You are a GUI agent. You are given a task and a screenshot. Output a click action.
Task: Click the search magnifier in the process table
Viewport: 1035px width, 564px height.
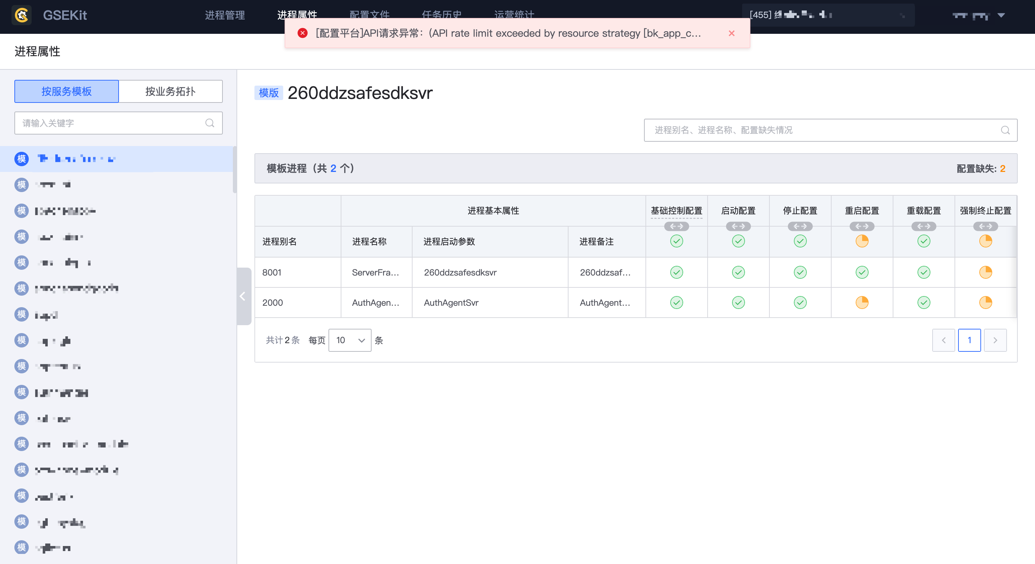1005,130
